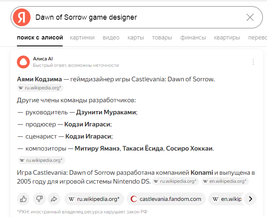Click the name 'Дзунити Мураками'
267x217 pixels.
pos(106,112)
